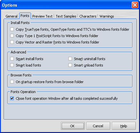The width and height of the screenshot is (140, 133).
Task: Switch to the Characters tab
Action: tap(88, 16)
